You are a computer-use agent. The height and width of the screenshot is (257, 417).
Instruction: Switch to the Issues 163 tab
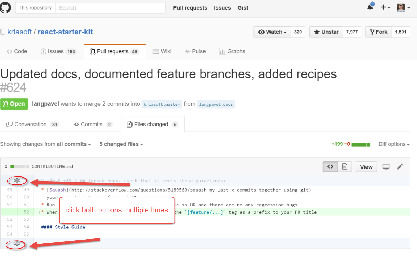click(58, 51)
